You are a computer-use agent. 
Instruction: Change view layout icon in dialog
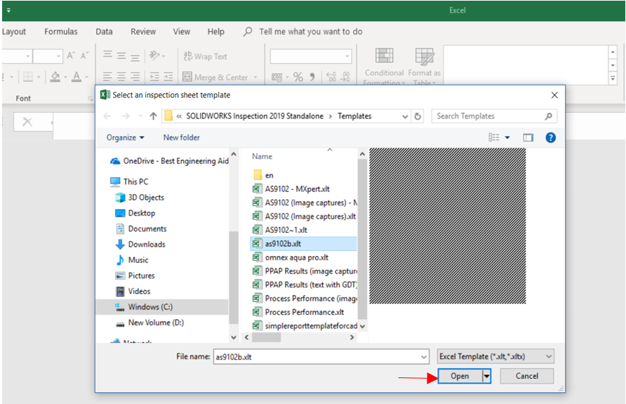tap(494, 137)
